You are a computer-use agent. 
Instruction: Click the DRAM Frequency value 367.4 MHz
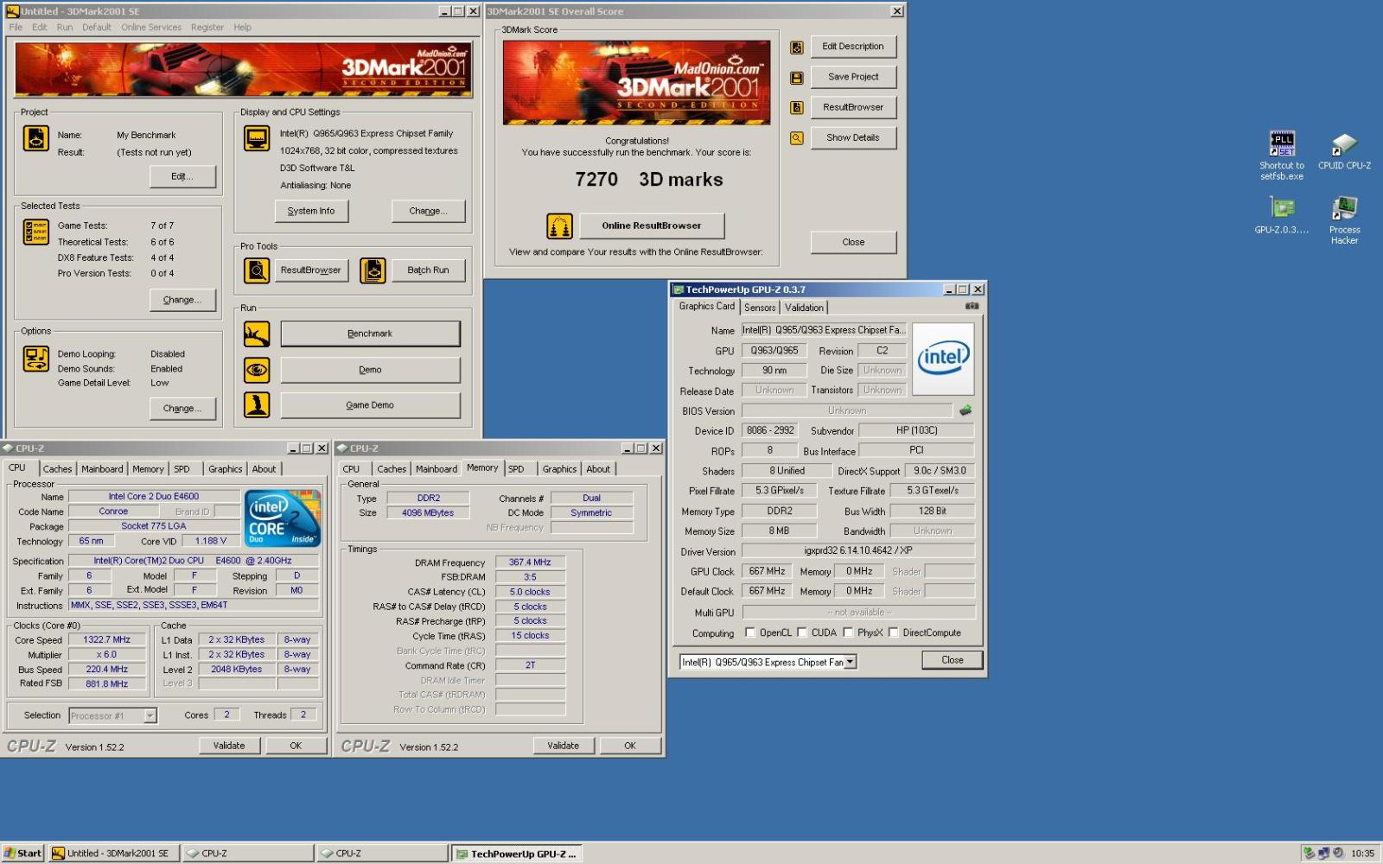tap(530, 562)
